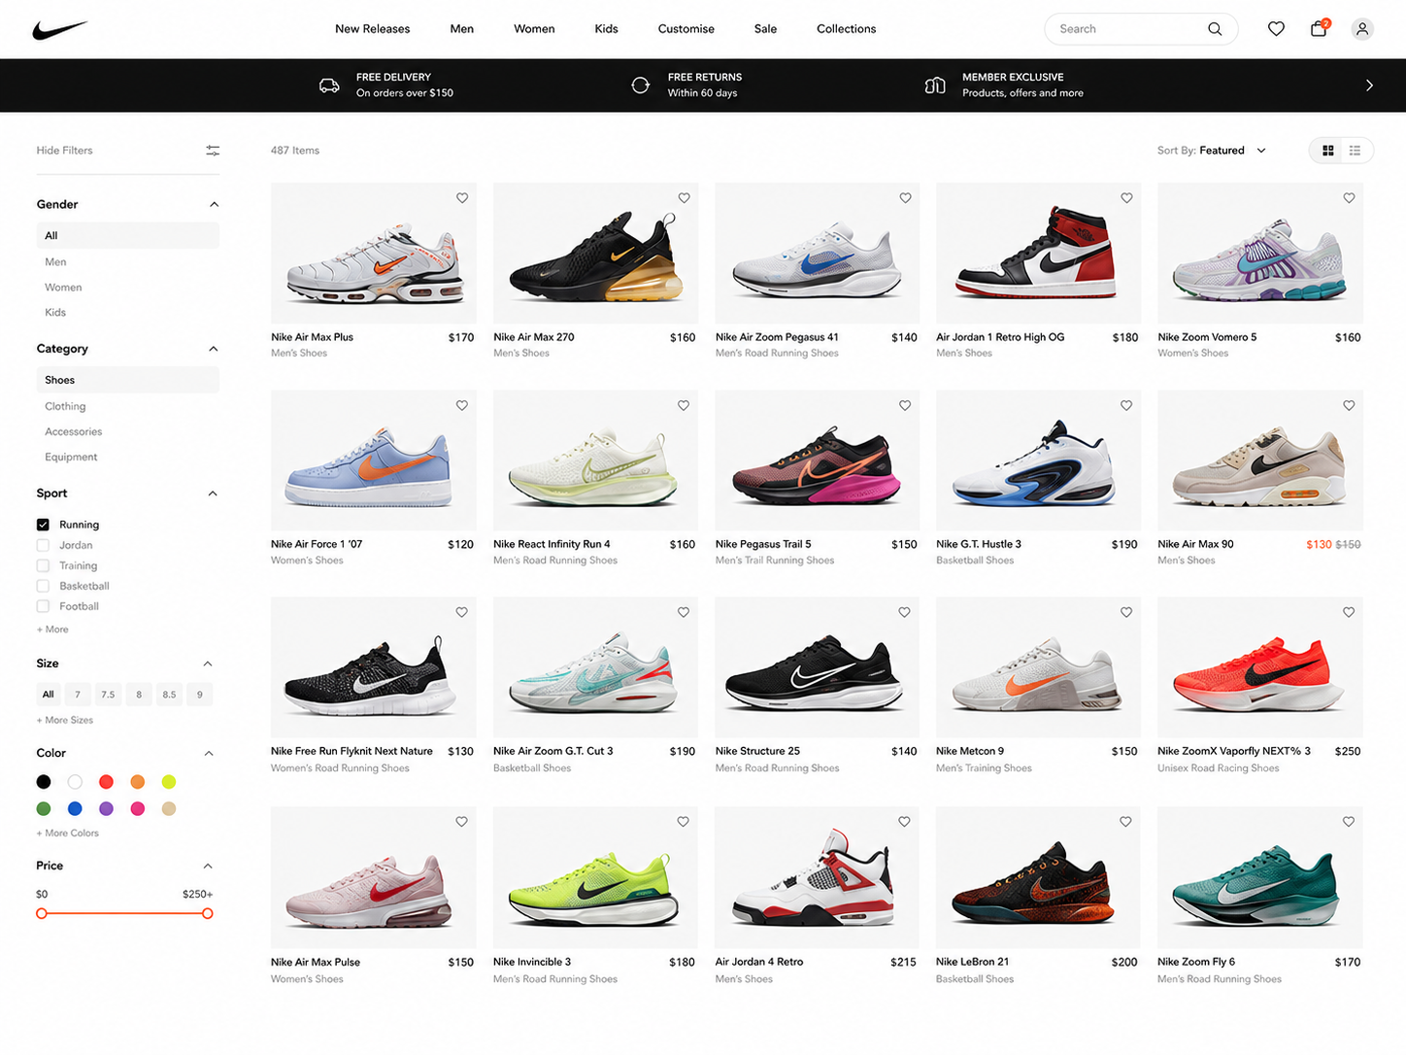Open the Women navigation menu
The height and width of the screenshot is (1055, 1406).
pyautogui.click(x=534, y=29)
